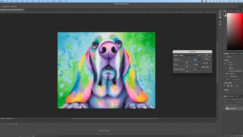The width and height of the screenshot is (243, 137).
Task: Open the Layer menu
Action: [22, 1]
